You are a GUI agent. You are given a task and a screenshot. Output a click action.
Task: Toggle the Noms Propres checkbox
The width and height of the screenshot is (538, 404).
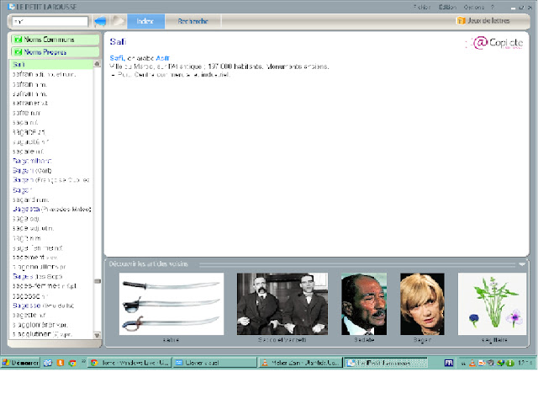18,52
